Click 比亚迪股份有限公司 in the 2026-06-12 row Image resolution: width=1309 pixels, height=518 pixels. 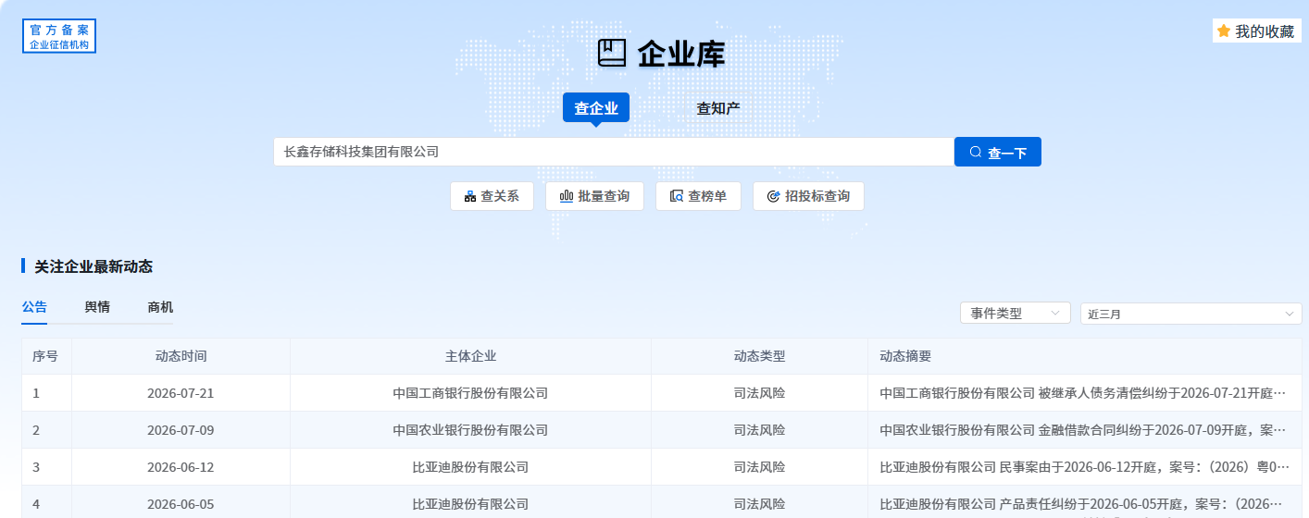coord(470,467)
